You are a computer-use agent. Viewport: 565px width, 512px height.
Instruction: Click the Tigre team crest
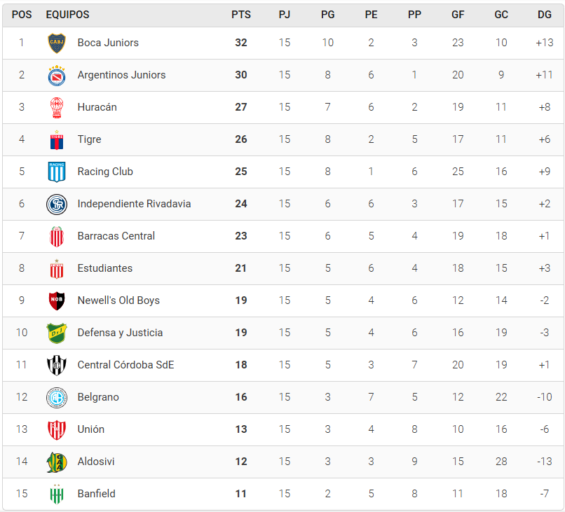pos(57,139)
